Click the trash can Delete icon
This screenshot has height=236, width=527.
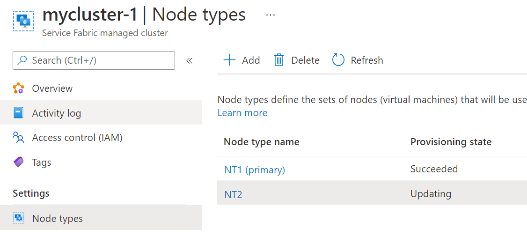pyautogui.click(x=279, y=60)
